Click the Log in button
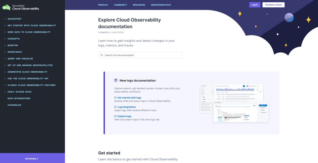 254,5
